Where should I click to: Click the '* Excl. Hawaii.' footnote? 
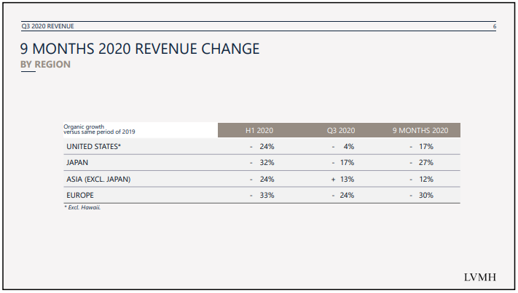82,208
